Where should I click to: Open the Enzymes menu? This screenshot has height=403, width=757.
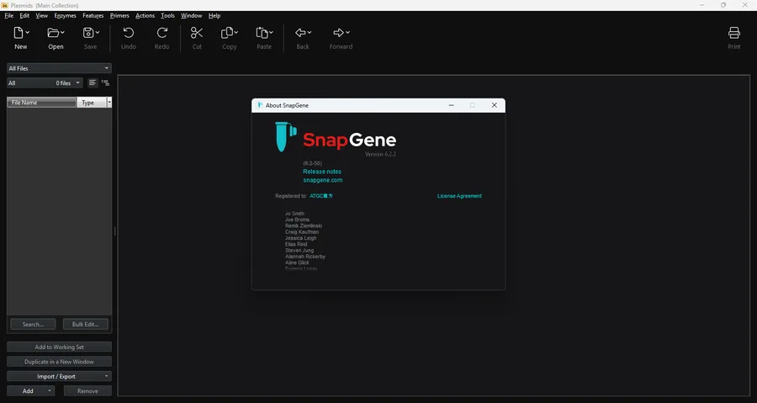coord(65,15)
